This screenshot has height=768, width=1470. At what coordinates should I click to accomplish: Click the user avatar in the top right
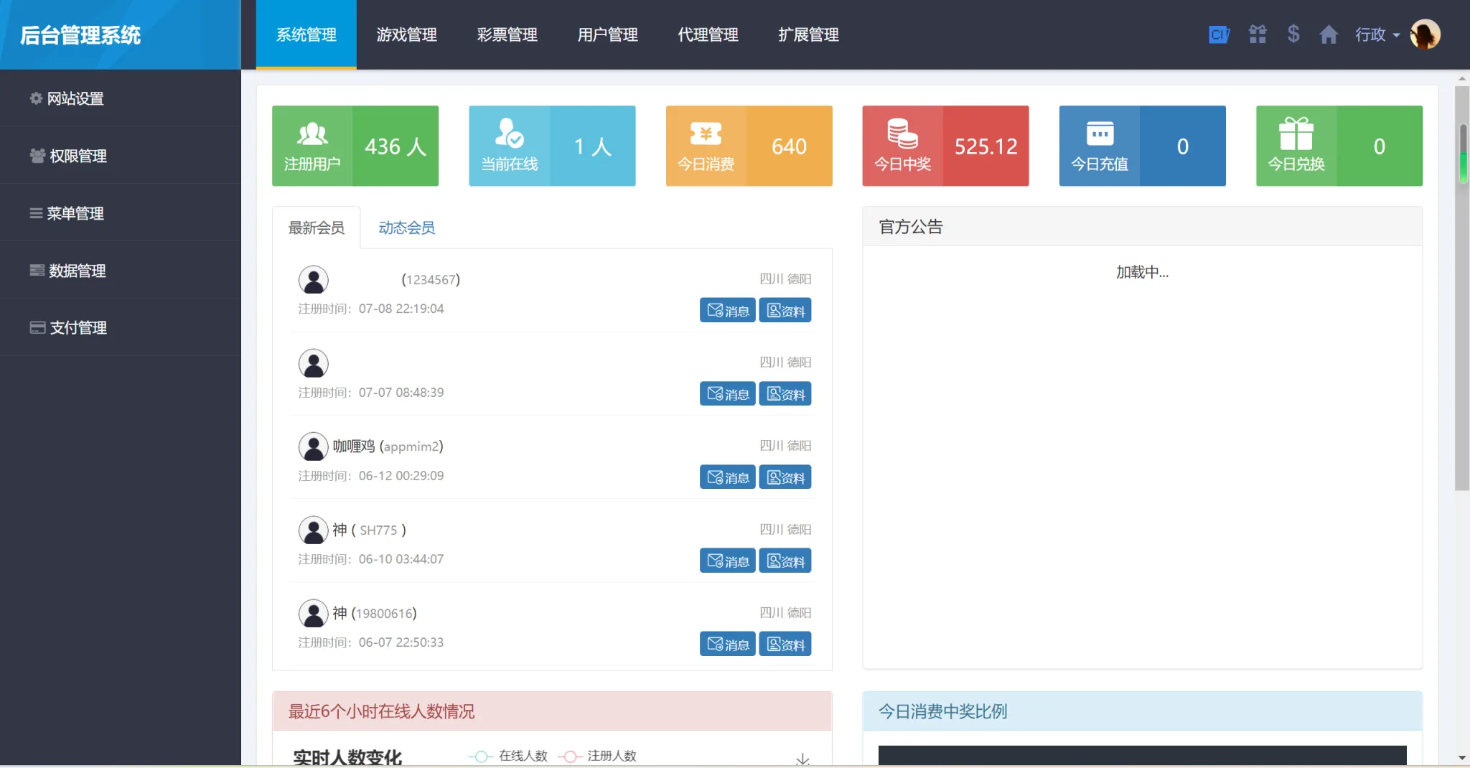[x=1425, y=34]
